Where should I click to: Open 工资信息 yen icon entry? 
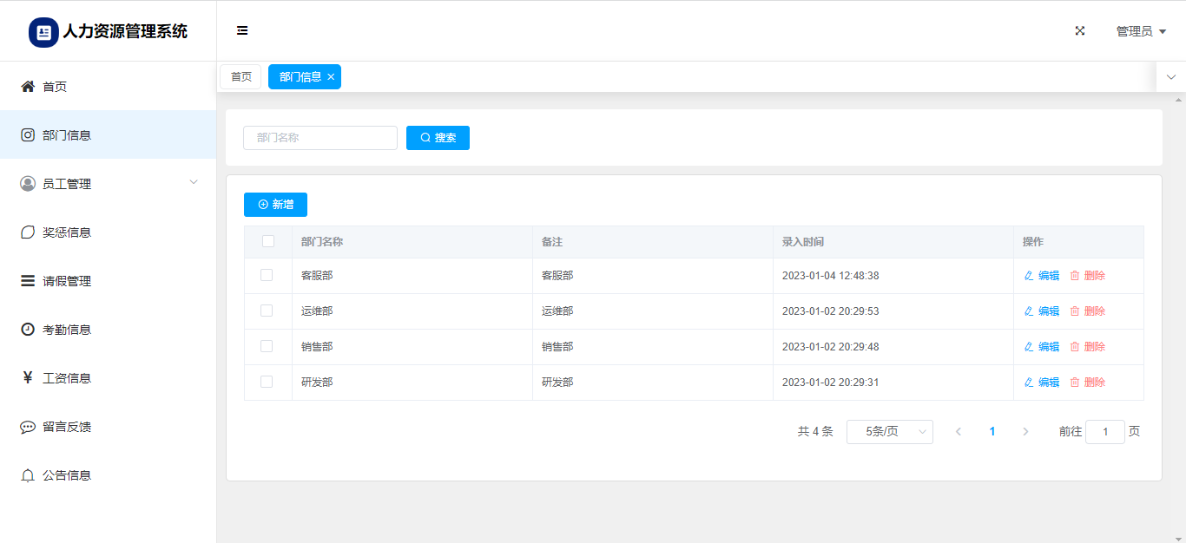28,378
